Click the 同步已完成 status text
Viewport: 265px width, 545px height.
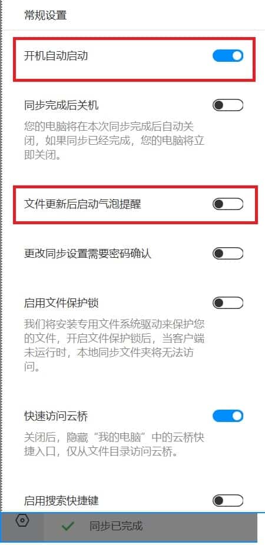click(x=116, y=526)
